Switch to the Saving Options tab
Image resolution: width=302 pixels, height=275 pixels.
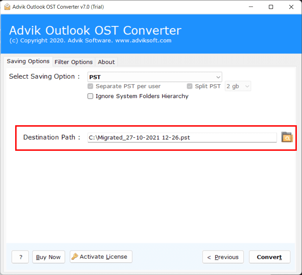pos(28,61)
